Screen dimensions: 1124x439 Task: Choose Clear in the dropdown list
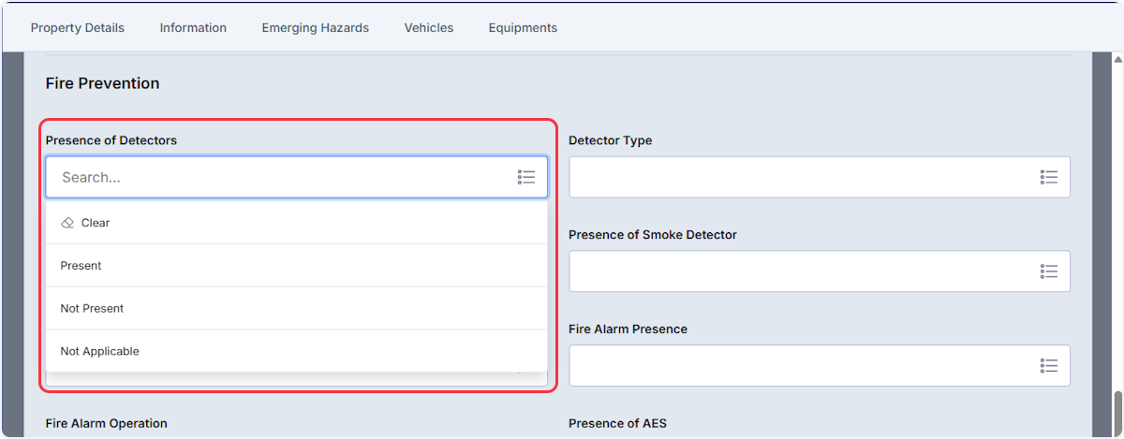coord(296,223)
